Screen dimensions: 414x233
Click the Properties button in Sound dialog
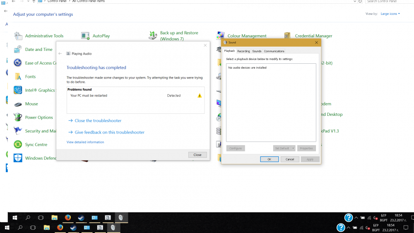pos(306,148)
